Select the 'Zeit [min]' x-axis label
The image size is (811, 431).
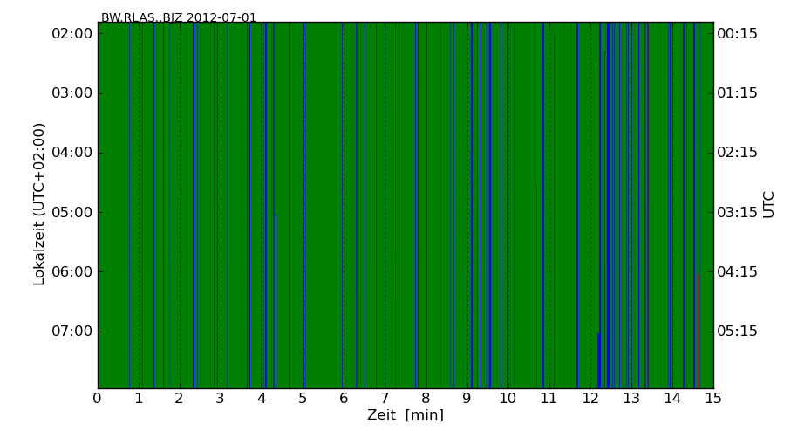click(405, 415)
